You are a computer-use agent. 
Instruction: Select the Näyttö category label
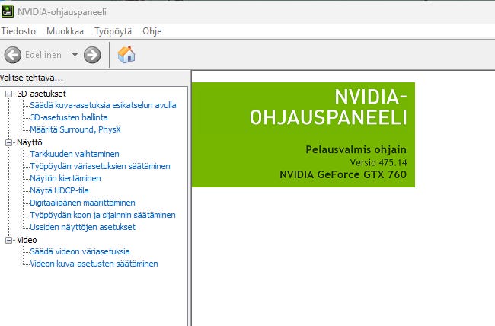click(x=30, y=142)
